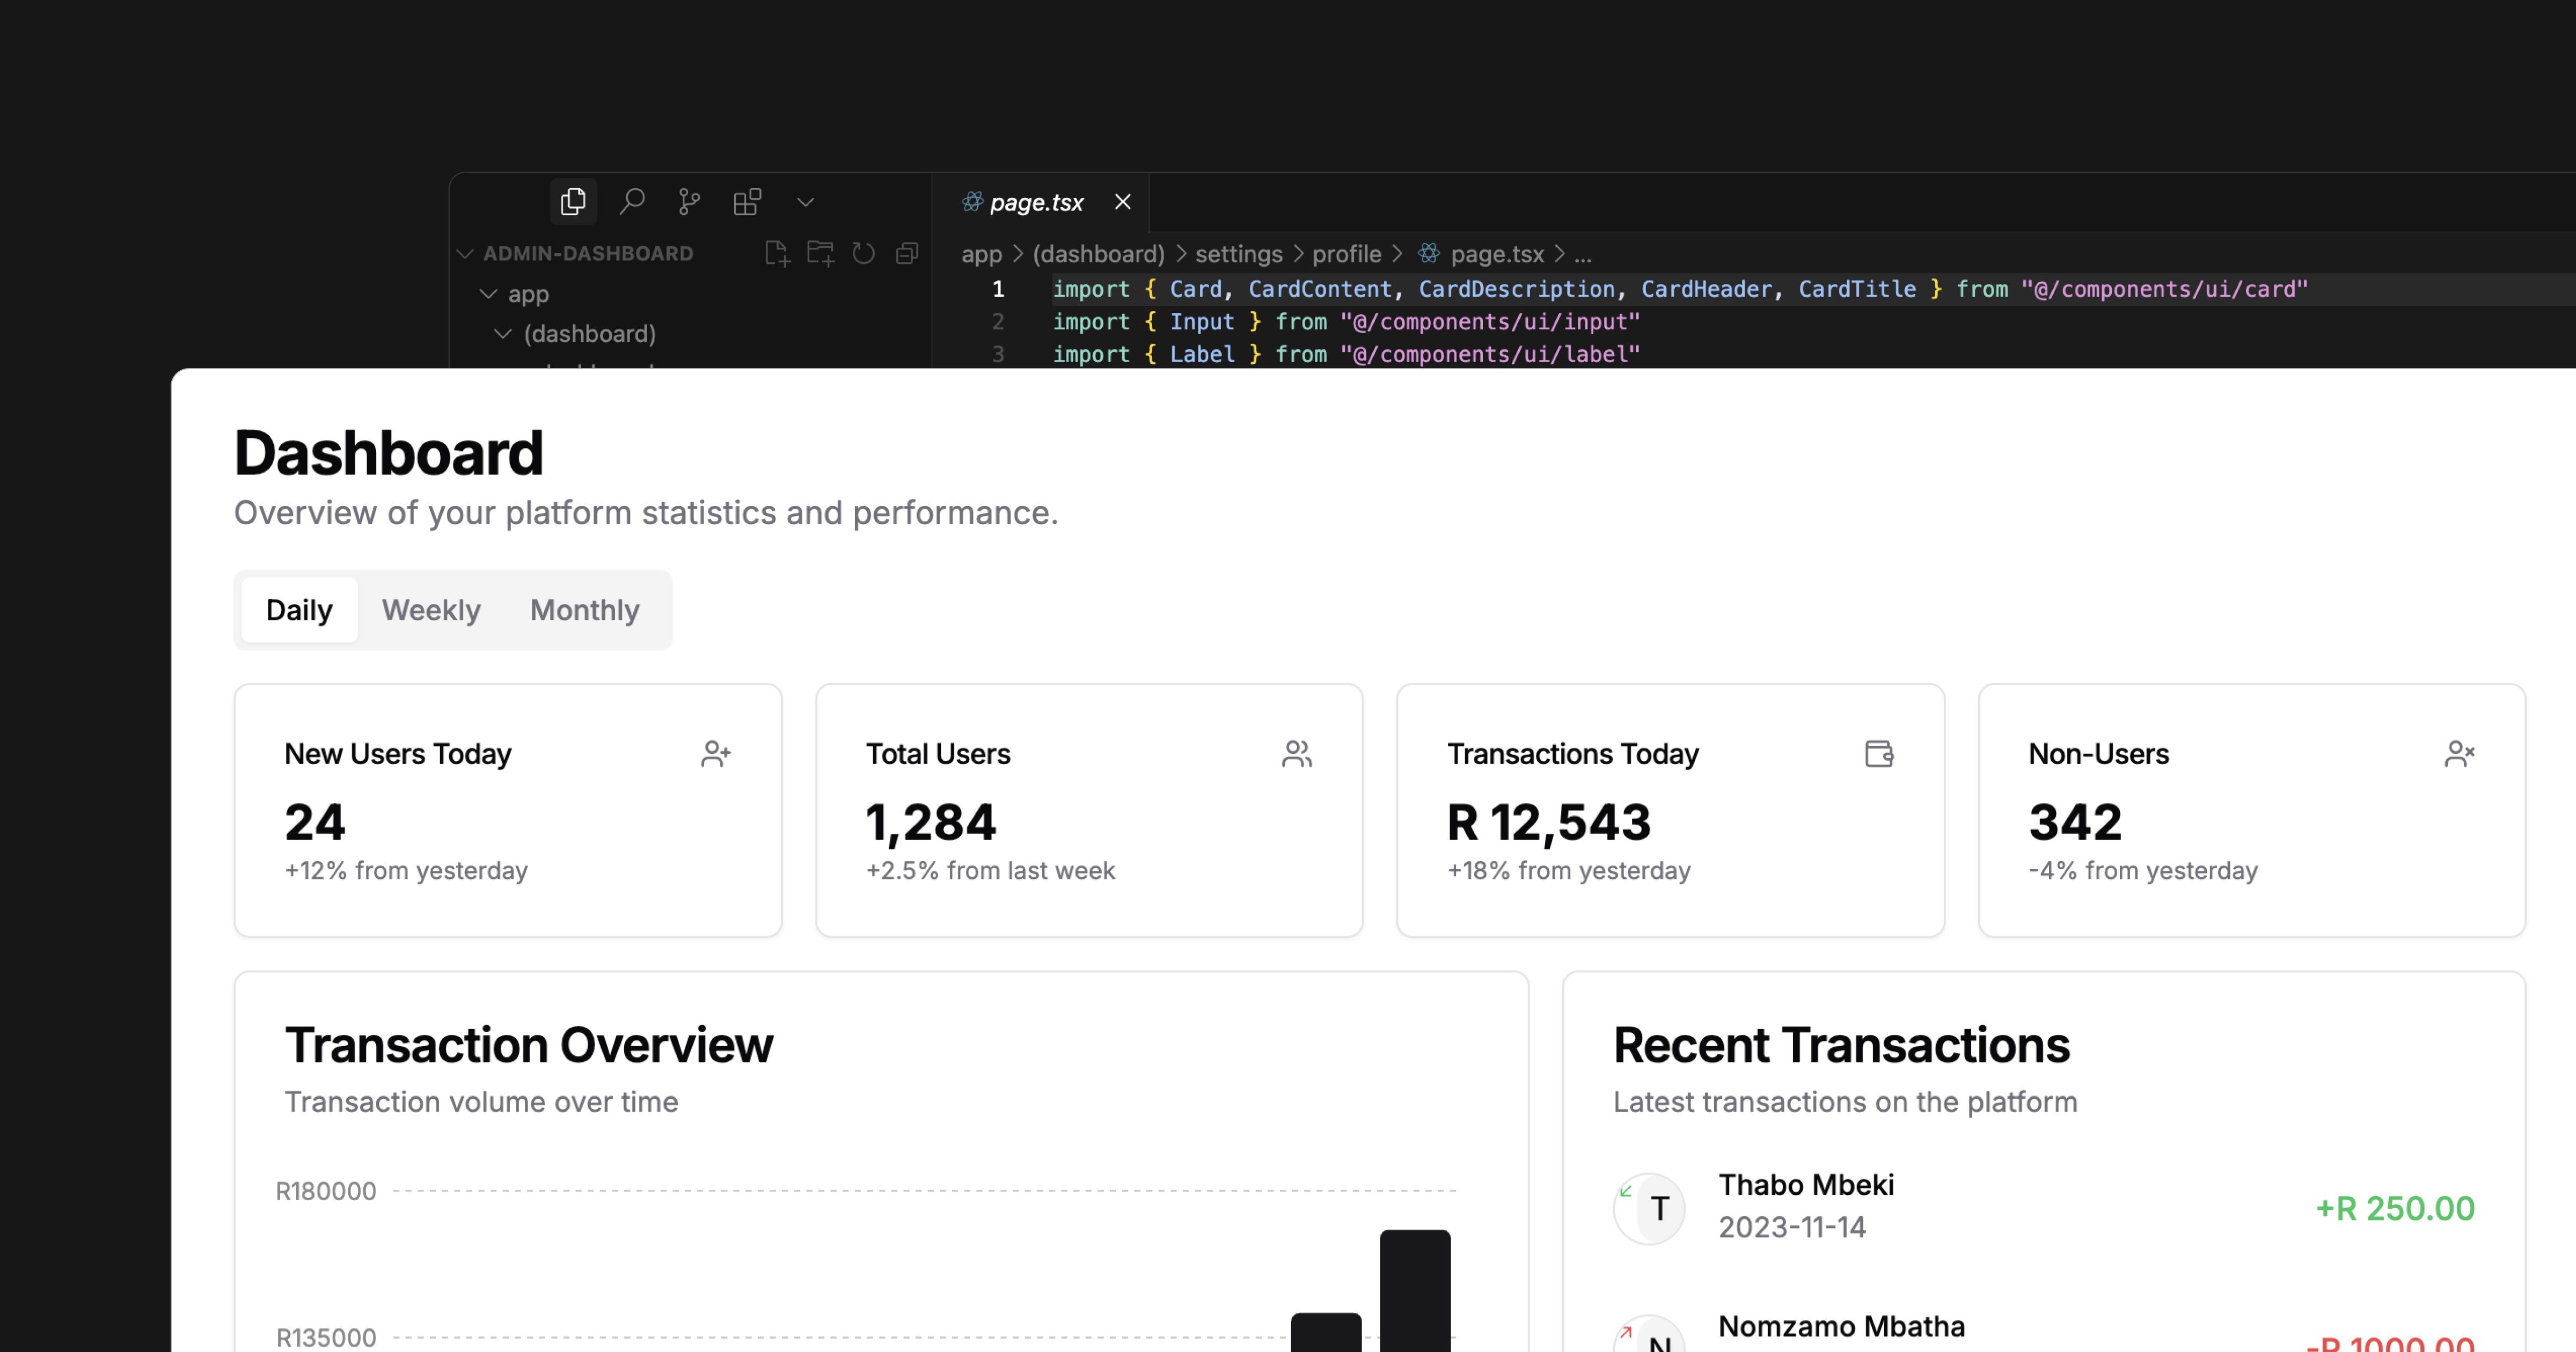Click the New Users Today user-plus icon
The height and width of the screenshot is (1352, 2576).
[715, 754]
